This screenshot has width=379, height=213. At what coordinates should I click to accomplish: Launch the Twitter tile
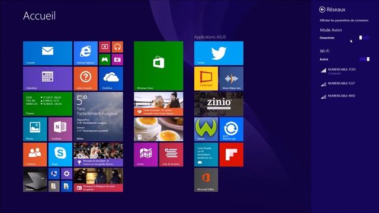pyautogui.click(x=219, y=53)
